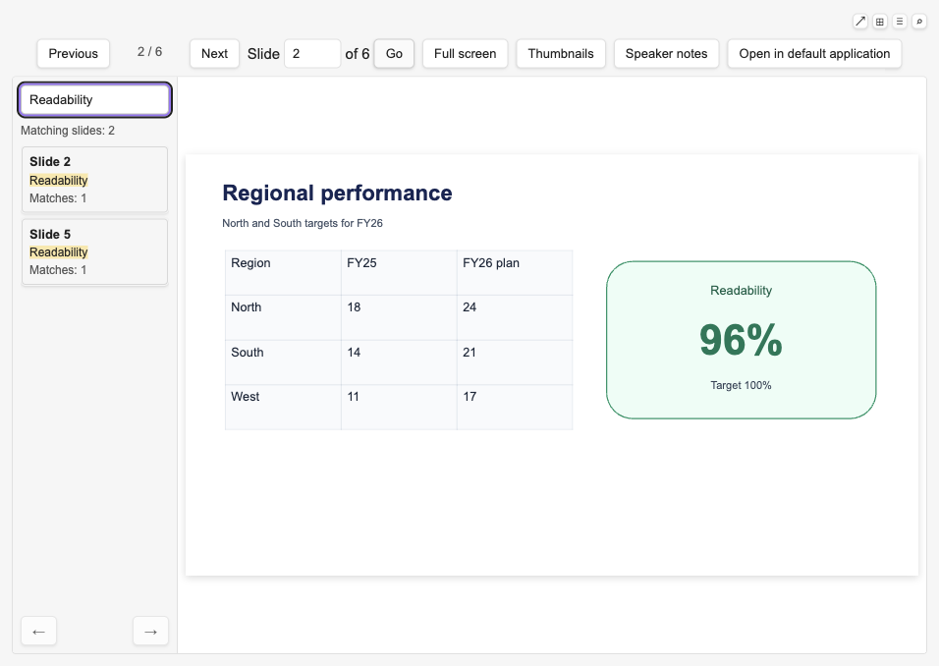This screenshot has height=666, width=939.
Task: Click Open in default application
Action: [x=814, y=54]
